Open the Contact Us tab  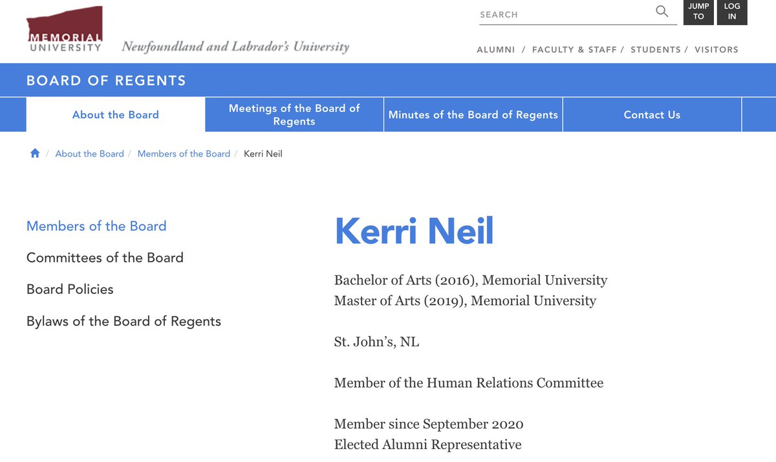pyautogui.click(x=652, y=114)
